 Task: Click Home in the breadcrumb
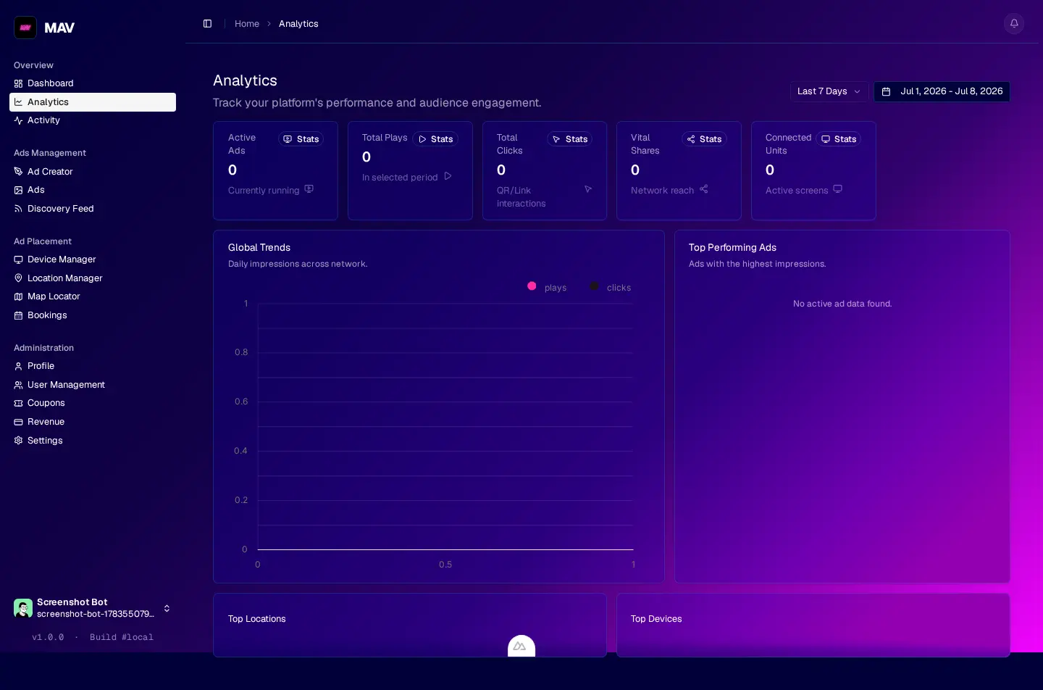click(247, 24)
